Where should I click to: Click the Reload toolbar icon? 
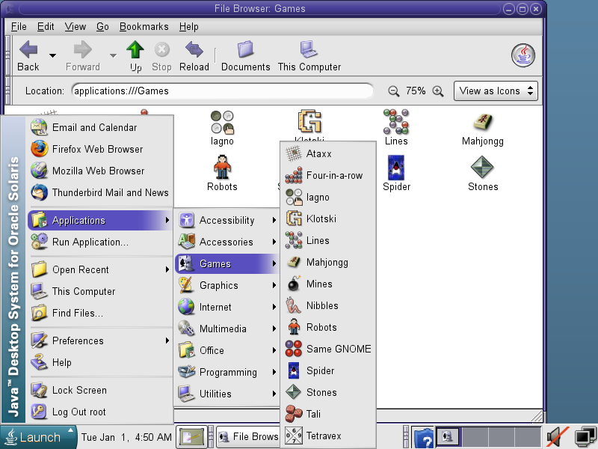[x=194, y=50]
